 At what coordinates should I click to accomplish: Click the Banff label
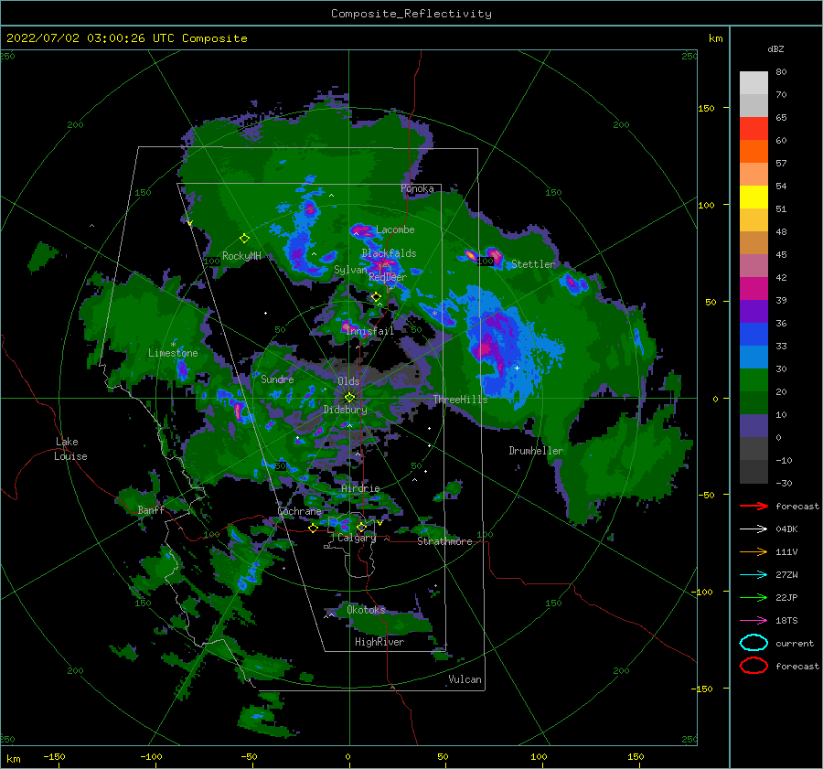151,509
